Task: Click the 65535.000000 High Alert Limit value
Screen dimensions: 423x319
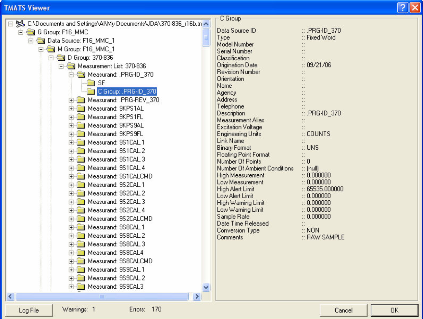Action: pos(325,189)
